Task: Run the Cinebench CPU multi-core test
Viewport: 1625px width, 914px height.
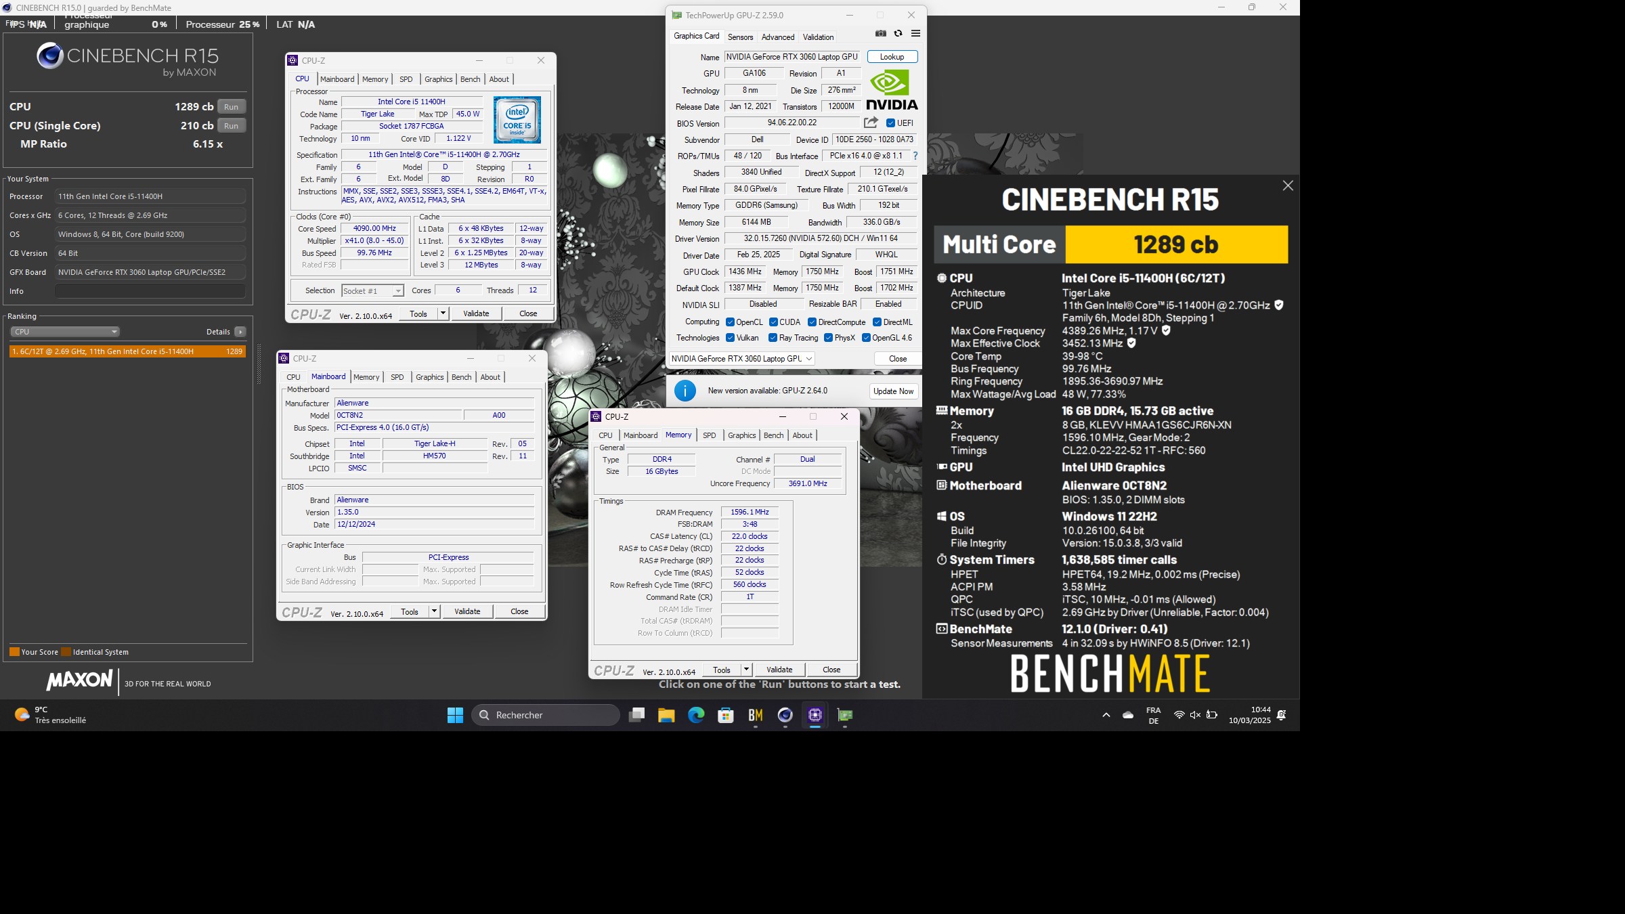Action: 232,107
